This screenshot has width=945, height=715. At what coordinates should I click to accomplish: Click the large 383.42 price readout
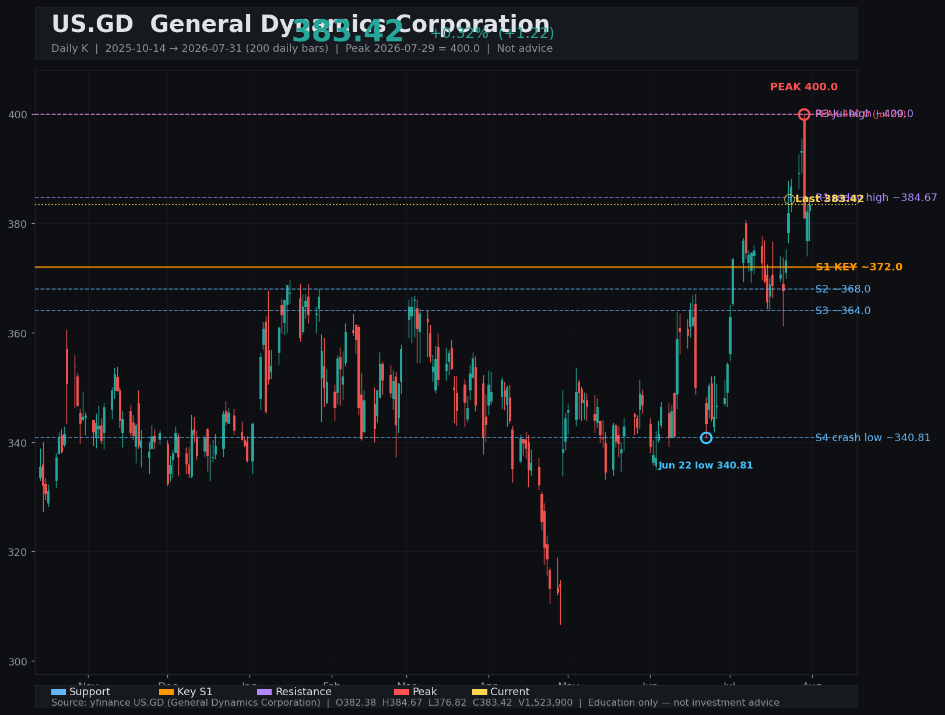pyautogui.click(x=347, y=31)
